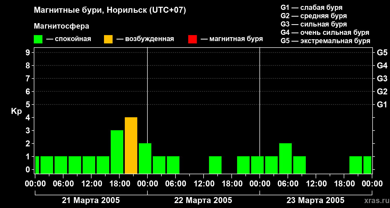
Task: Click the '18:00' tick under 23 March
Action: 344,184
